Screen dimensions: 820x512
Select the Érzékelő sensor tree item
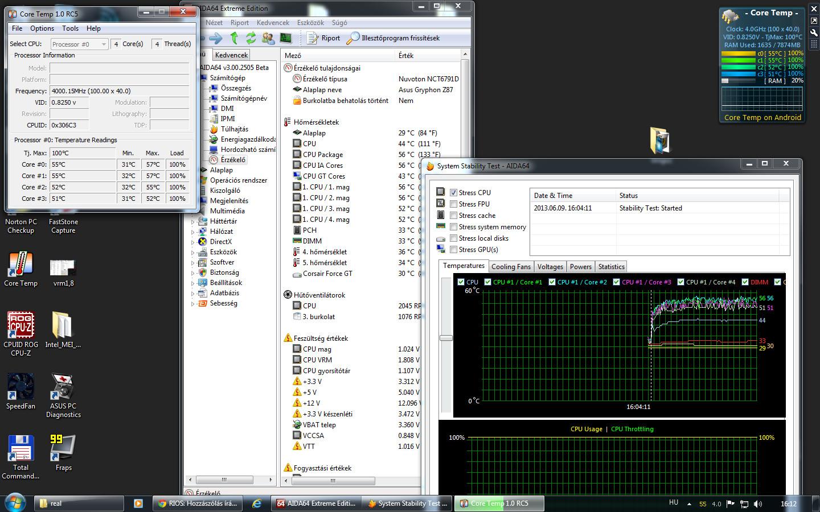point(233,160)
